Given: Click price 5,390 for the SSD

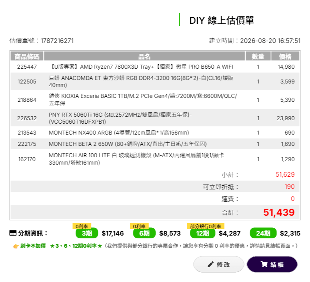Looking at the screenshot, I should point(287,100).
